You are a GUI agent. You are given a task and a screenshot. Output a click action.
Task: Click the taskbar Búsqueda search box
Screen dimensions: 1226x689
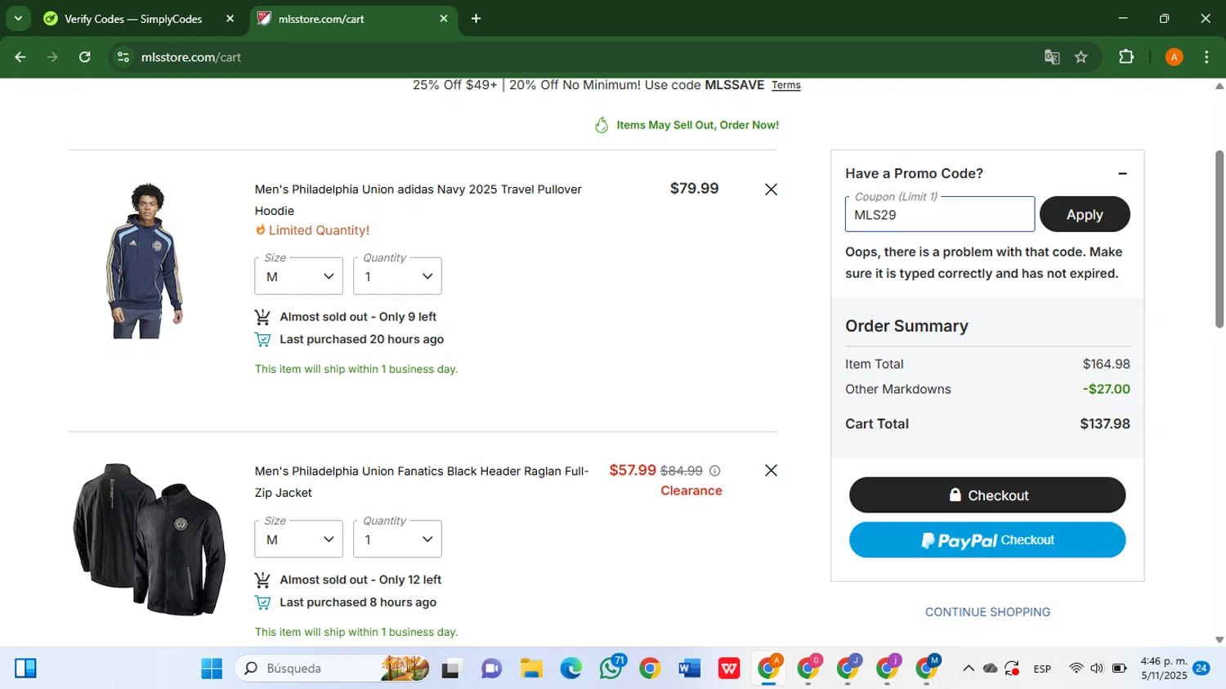click(333, 669)
